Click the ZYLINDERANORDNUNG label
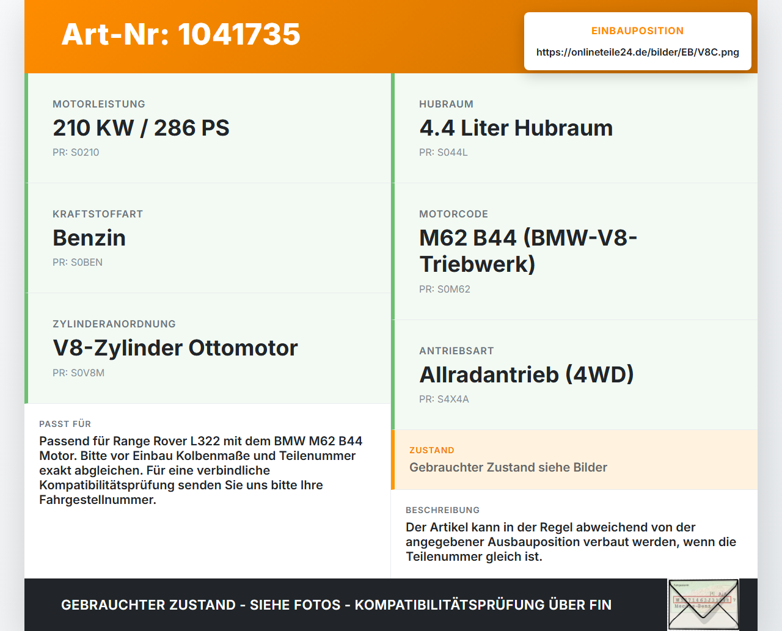Image resolution: width=782 pixels, height=631 pixels. [114, 324]
